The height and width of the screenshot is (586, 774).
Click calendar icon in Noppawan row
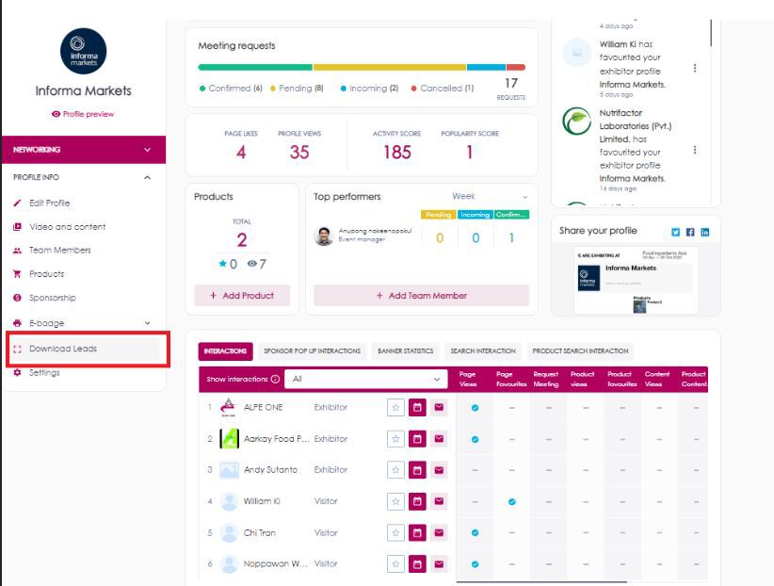[417, 563]
